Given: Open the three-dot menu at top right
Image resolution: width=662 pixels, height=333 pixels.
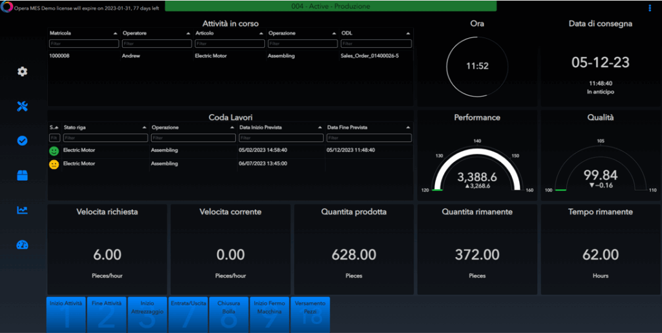Looking at the screenshot, I should tap(650, 8).
